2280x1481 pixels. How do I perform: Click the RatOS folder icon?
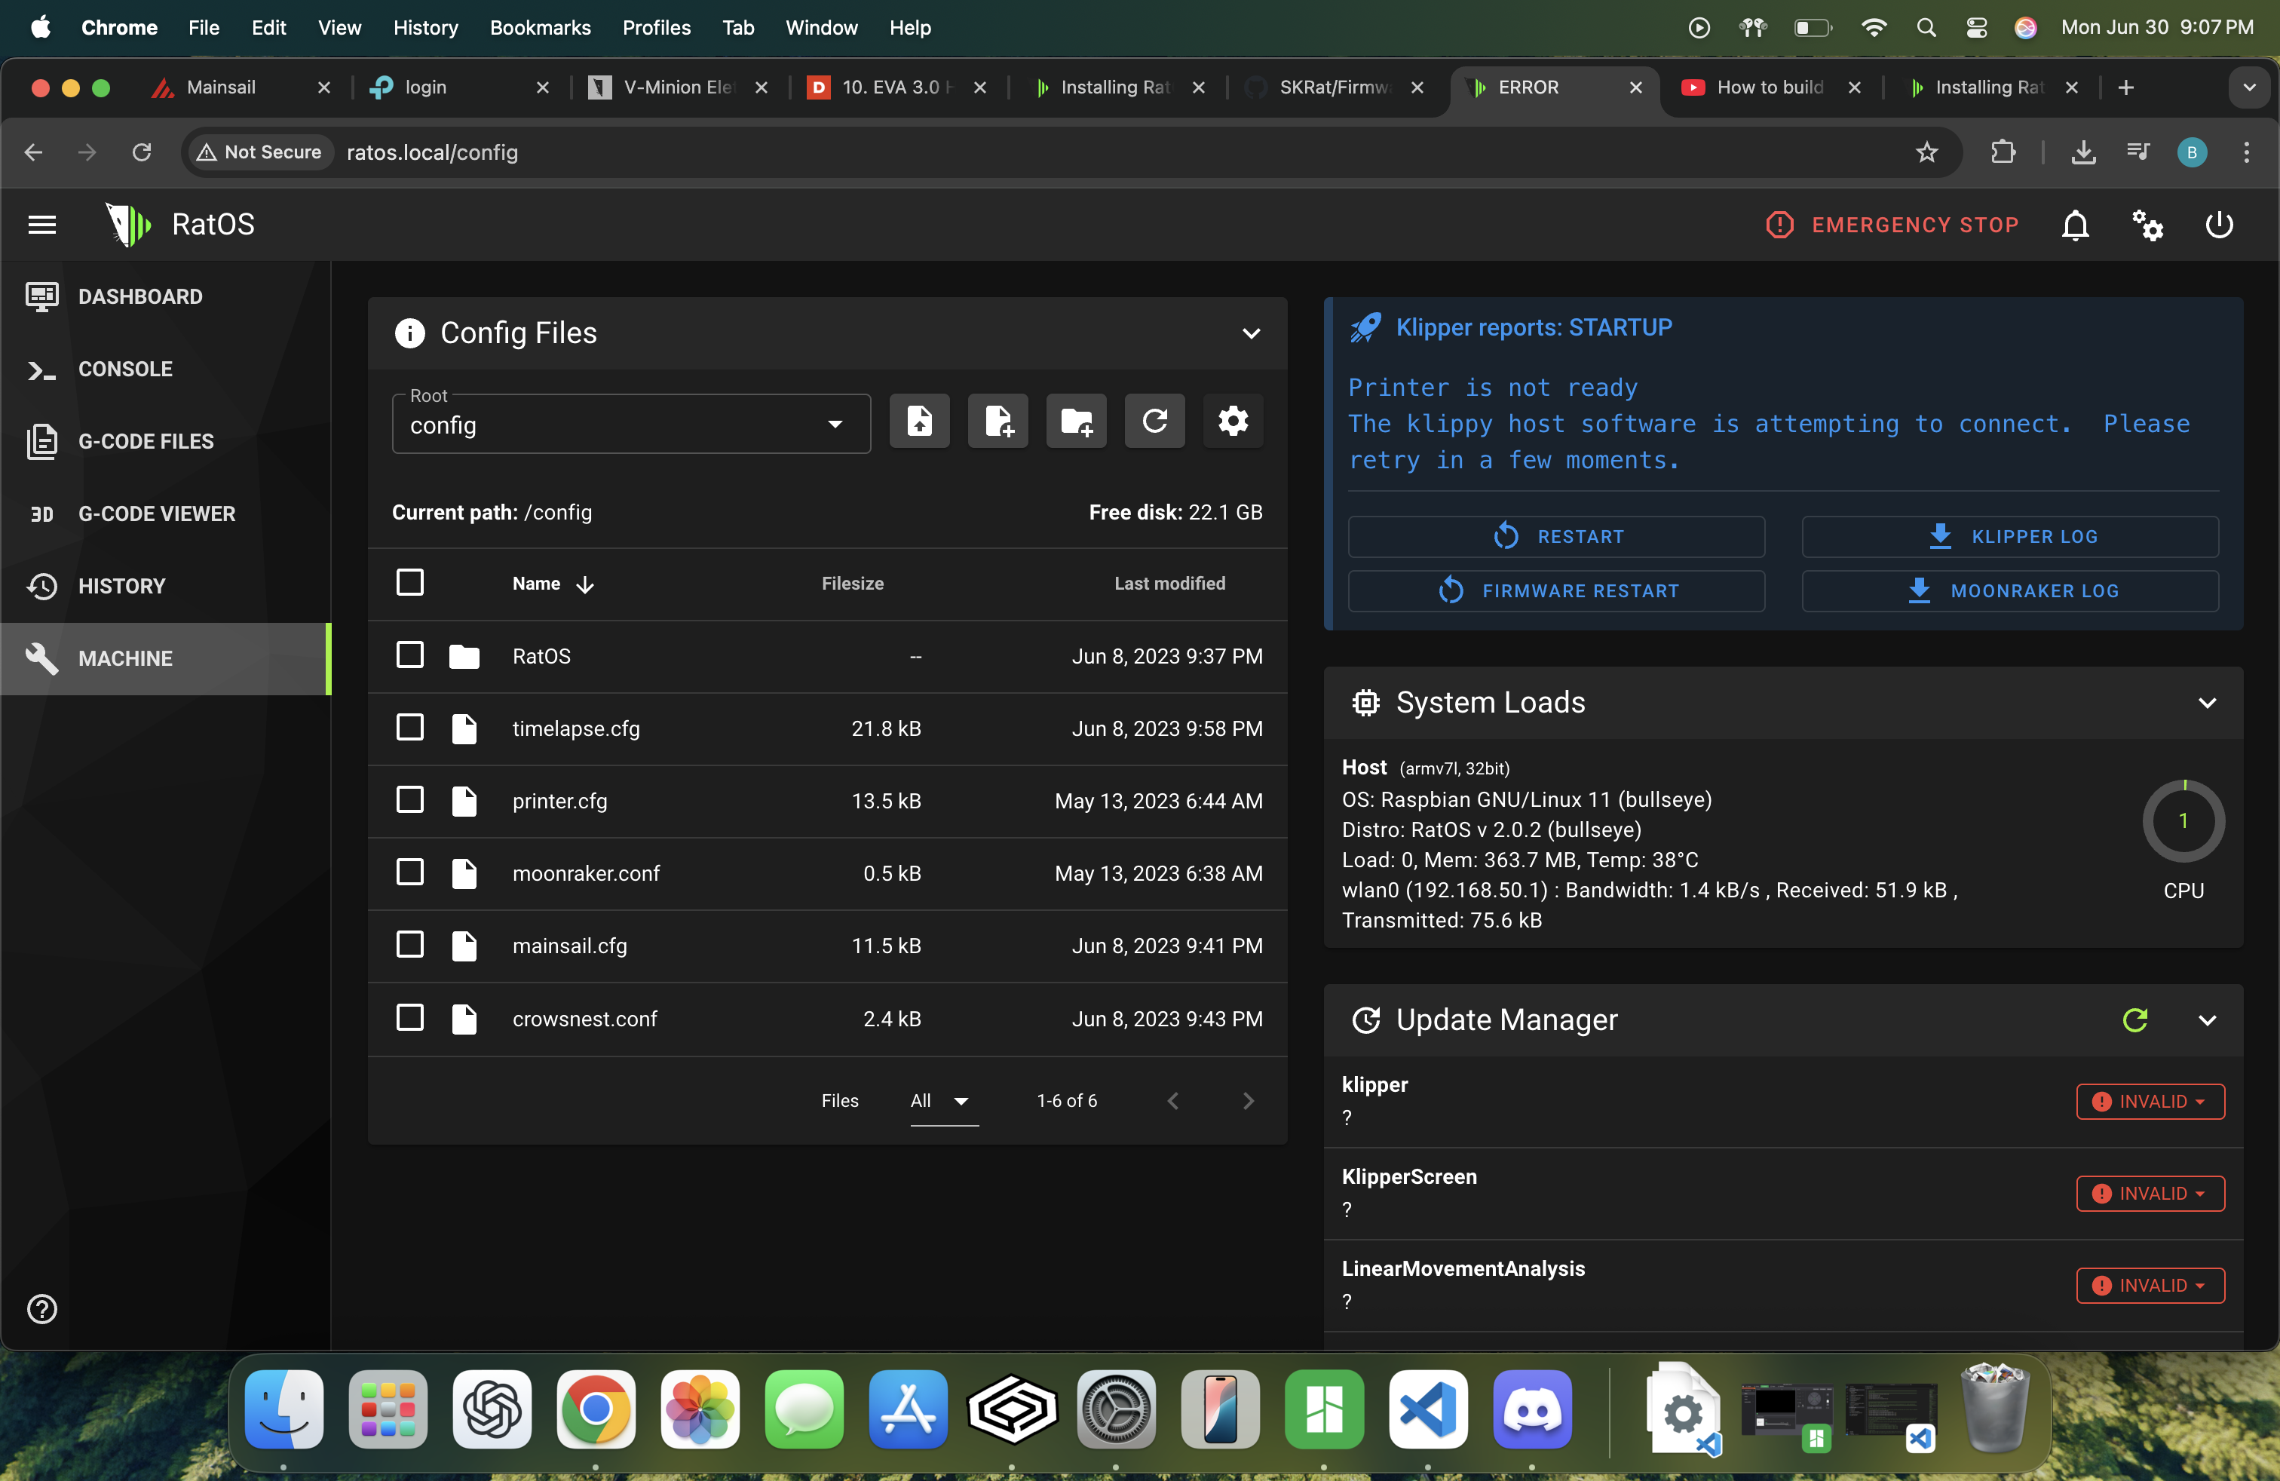(x=464, y=656)
